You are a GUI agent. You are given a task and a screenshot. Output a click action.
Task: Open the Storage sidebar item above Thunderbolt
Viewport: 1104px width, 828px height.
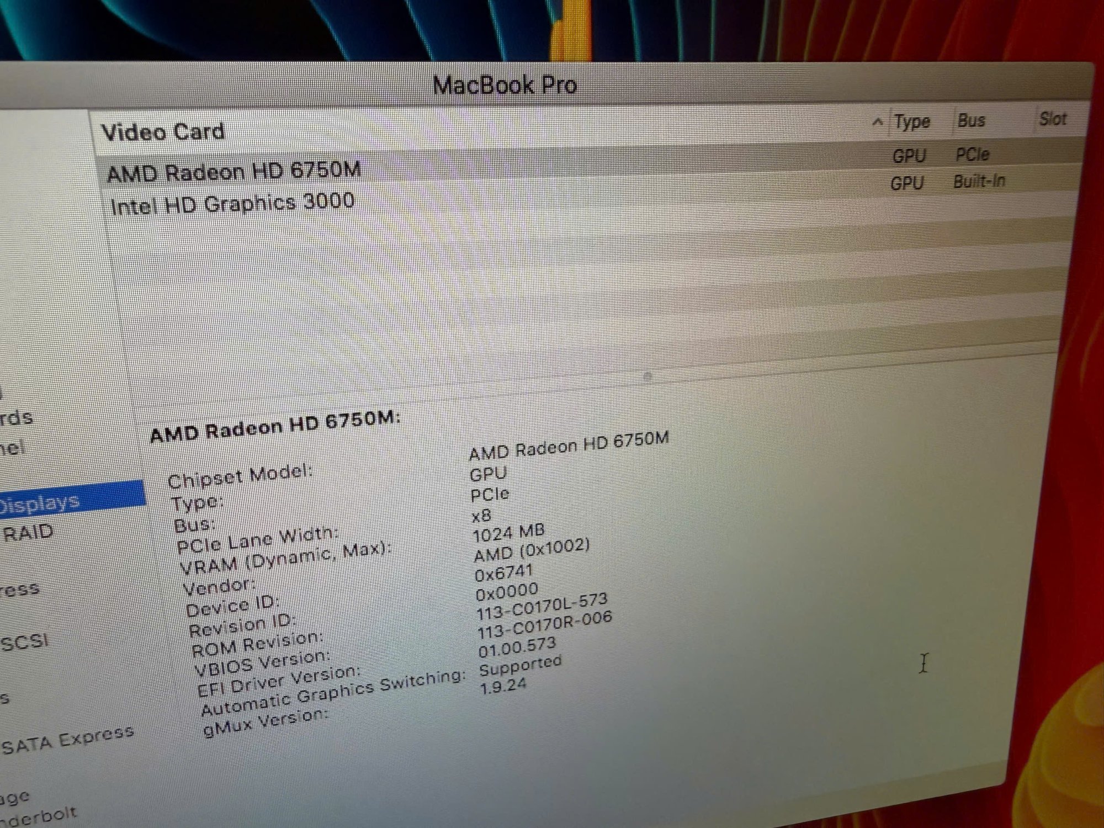click(14, 798)
